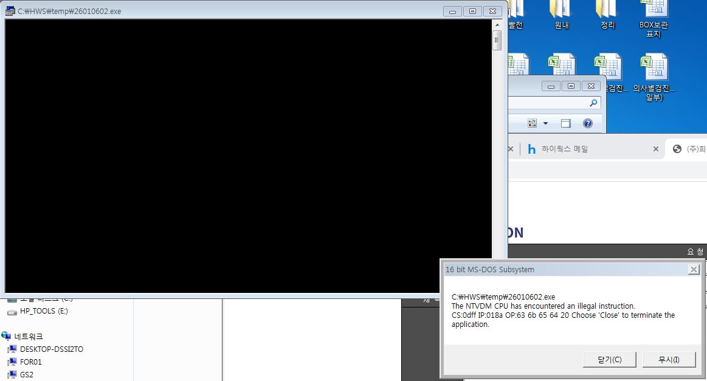Open the console window system menu icon
Viewport: 707px width, 381px height.
10,11
